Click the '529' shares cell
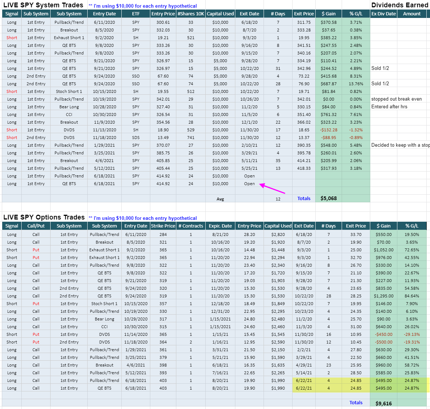The height and width of the screenshot is (409, 430). tap(191, 130)
